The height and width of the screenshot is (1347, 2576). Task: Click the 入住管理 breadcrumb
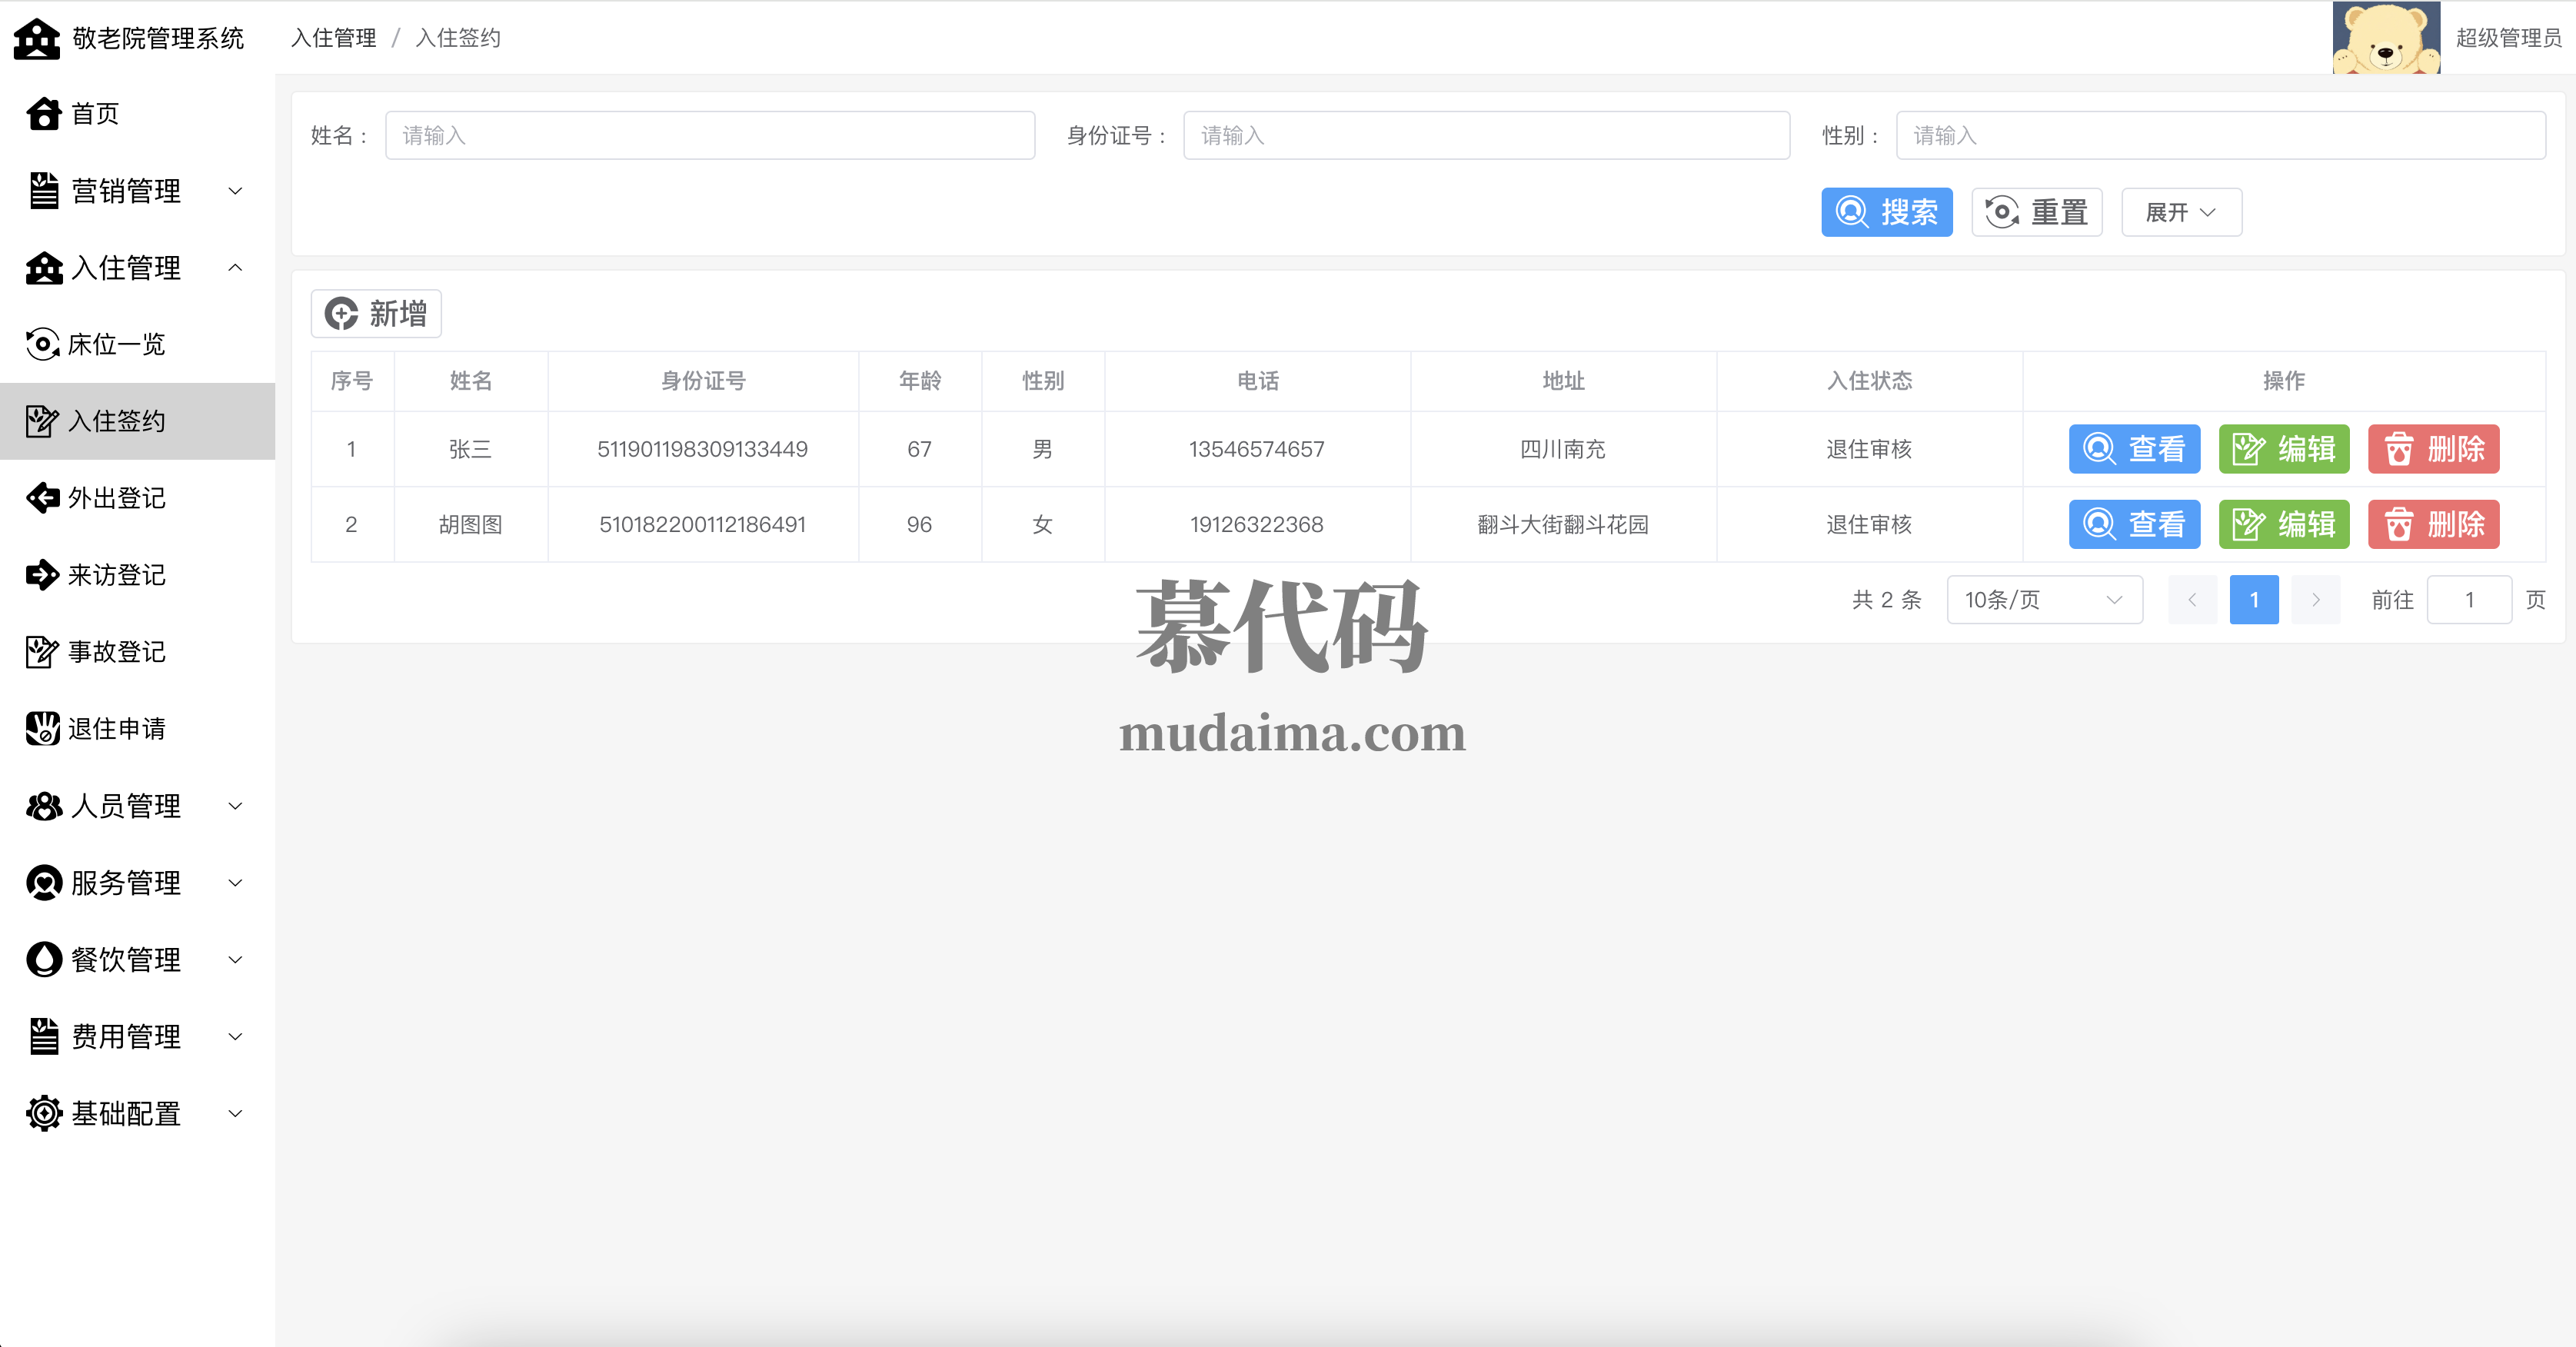(x=333, y=38)
